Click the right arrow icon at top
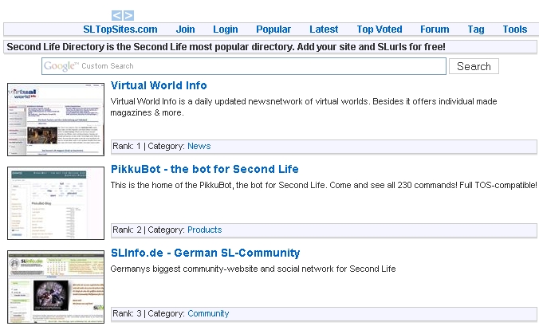 coord(128,15)
